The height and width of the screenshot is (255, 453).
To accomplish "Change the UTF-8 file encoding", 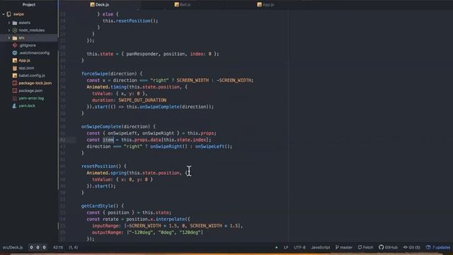I will 299,247.
